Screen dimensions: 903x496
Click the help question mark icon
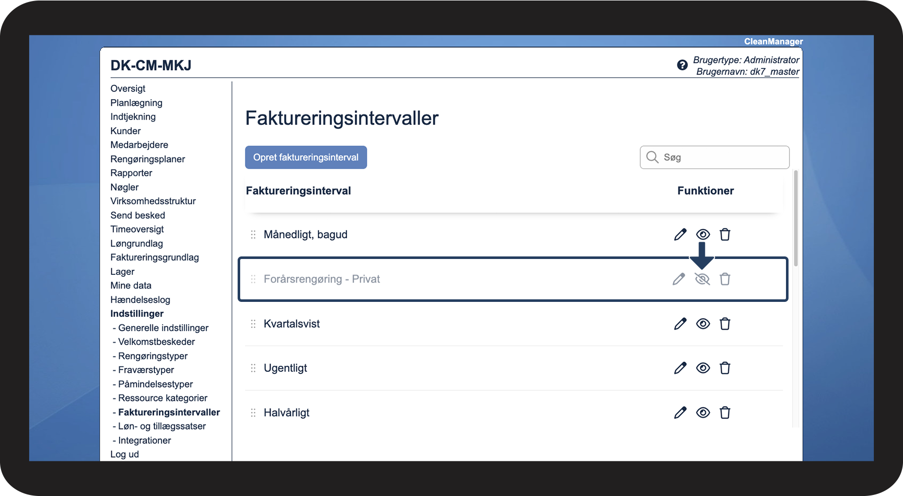[682, 65]
